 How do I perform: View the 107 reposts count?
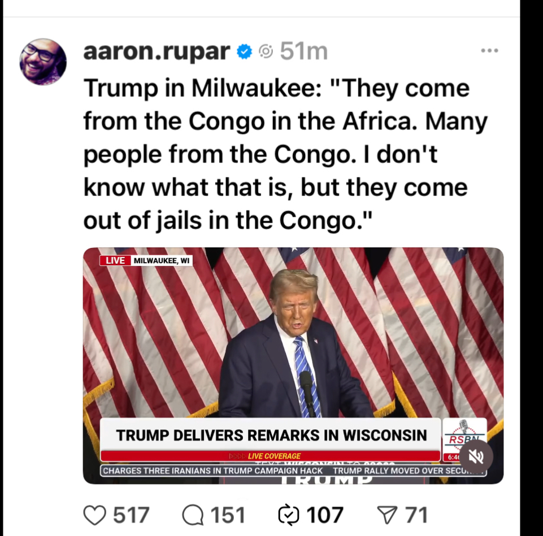(x=325, y=515)
